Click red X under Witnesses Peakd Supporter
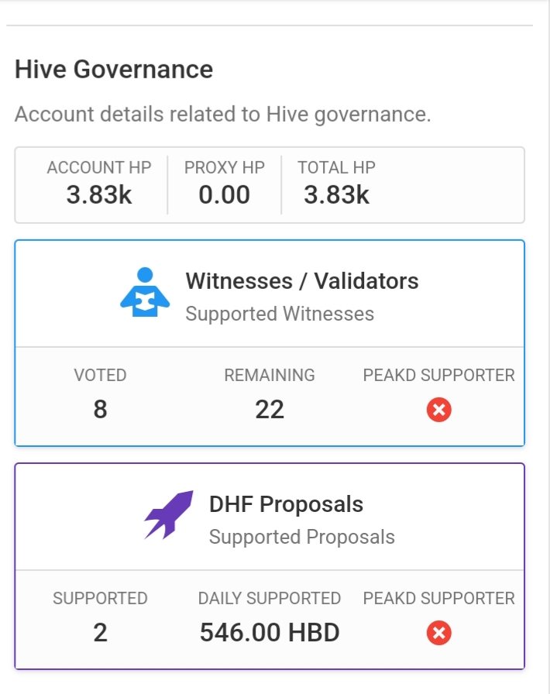This screenshot has width=550, height=694. [x=439, y=410]
